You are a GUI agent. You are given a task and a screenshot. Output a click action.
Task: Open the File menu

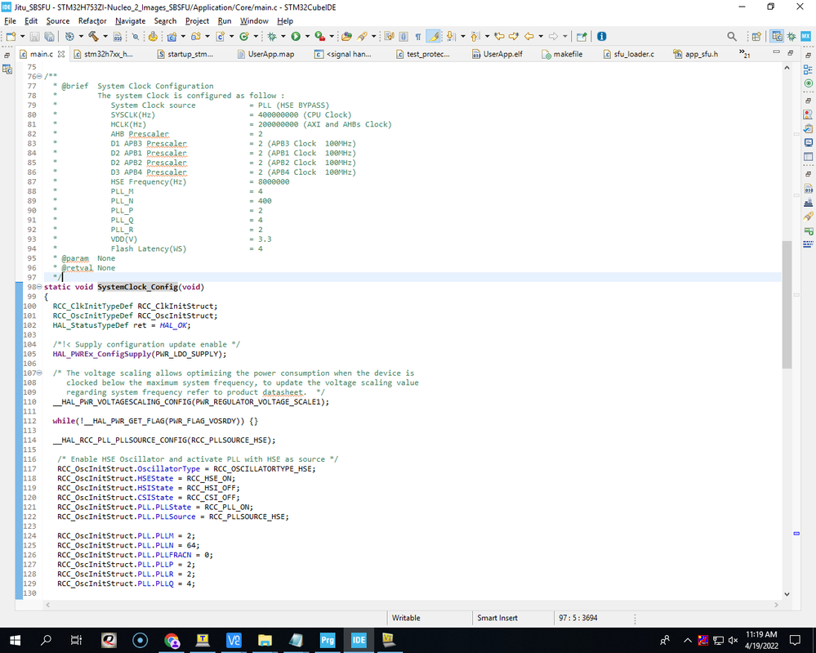click(10, 20)
